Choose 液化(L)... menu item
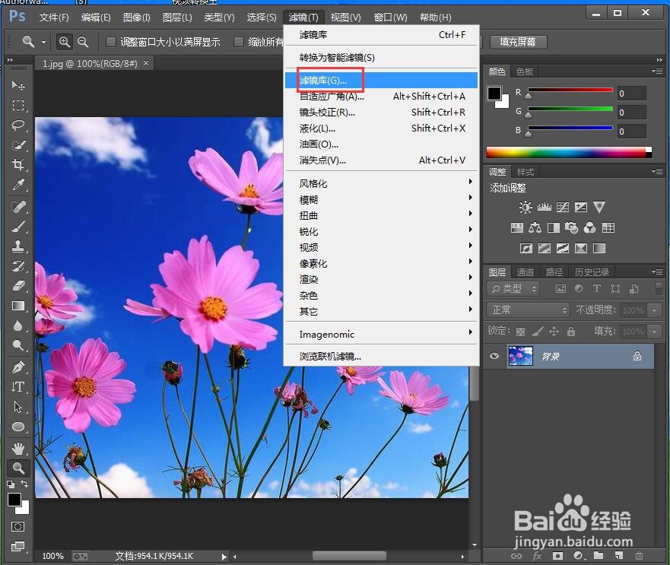The height and width of the screenshot is (565, 670). click(382, 129)
